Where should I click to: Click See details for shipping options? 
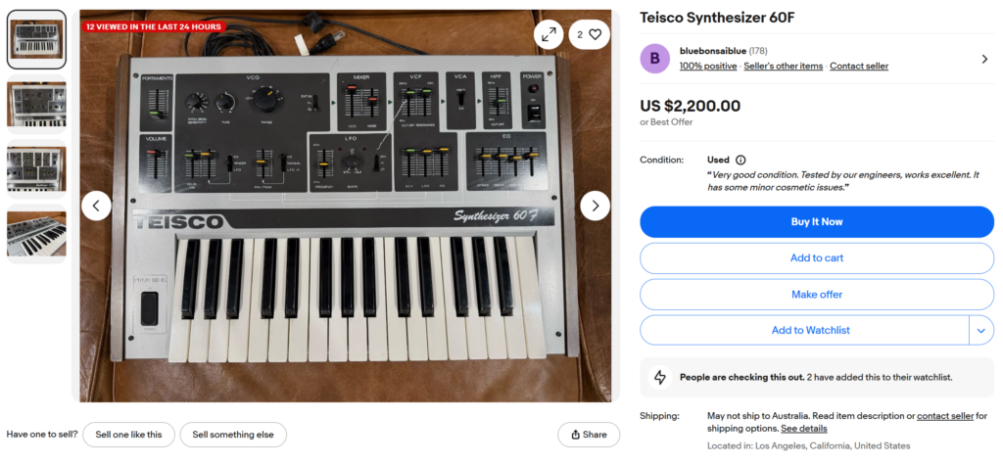tap(803, 429)
